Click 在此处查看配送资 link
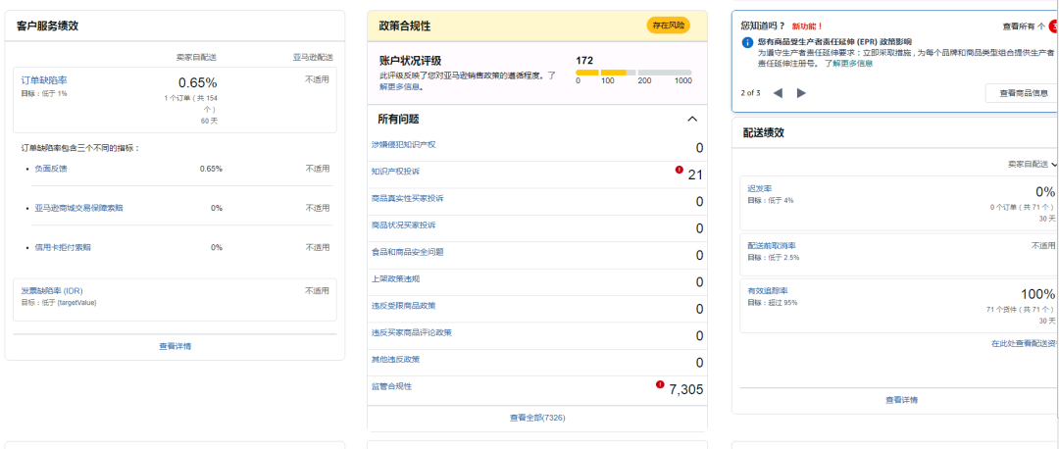Image resolution: width=1059 pixels, height=449 pixels. [1023, 344]
